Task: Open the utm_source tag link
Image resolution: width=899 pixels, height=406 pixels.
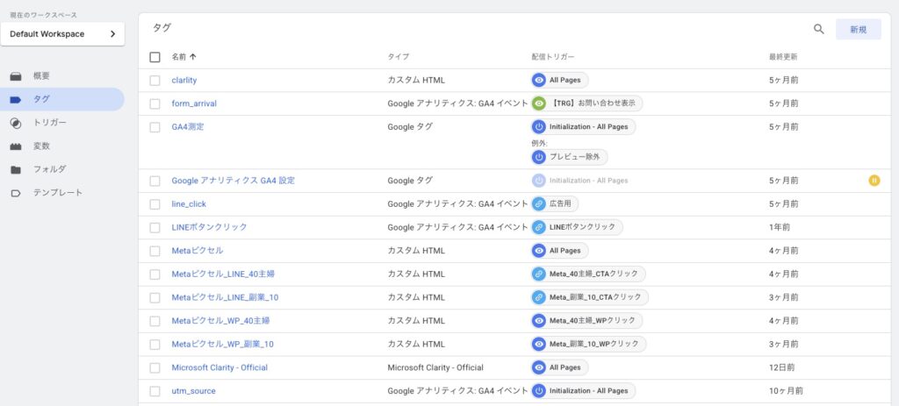Action: click(x=193, y=391)
